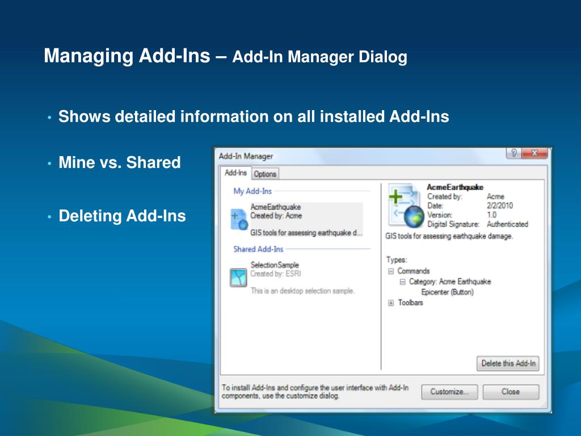Open the Customize... dialog
Screen dimensions: 581x436
pos(449,392)
